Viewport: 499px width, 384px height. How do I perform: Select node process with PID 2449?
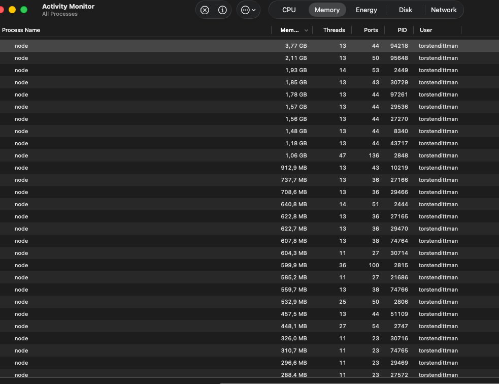pyautogui.click(x=250, y=70)
